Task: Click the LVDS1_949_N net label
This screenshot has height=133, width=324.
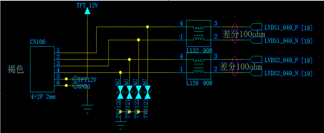Action: (x=282, y=41)
